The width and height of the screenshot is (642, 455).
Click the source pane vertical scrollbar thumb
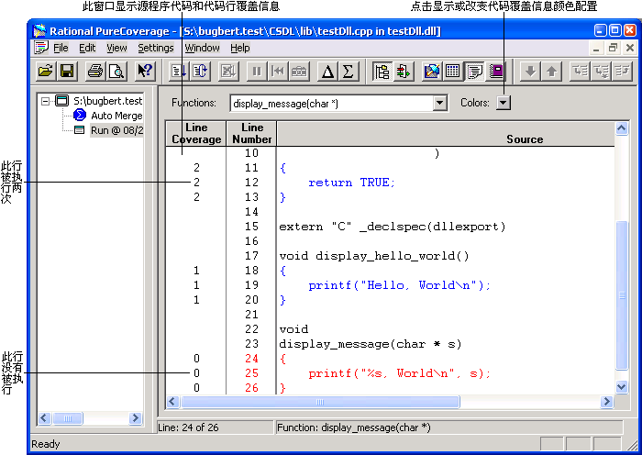[x=622, y=295]
